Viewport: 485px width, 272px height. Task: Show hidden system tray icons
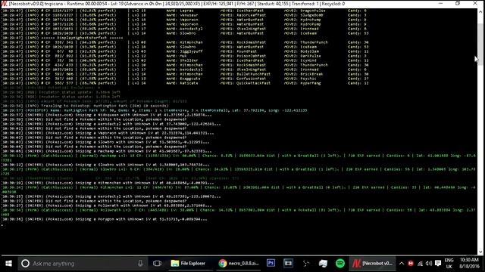tap(402, 264)
